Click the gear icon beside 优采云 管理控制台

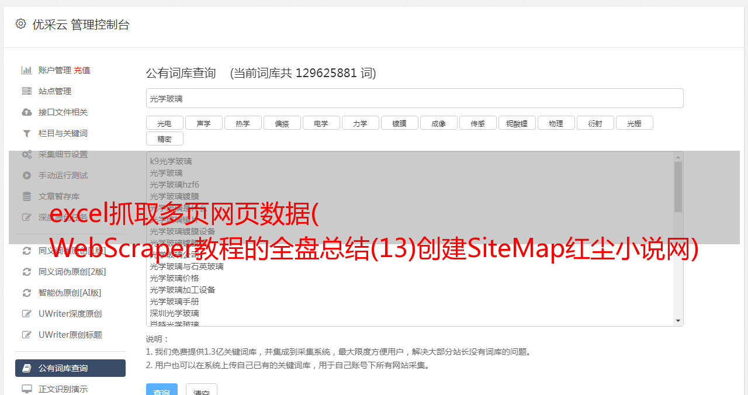[21, 24]
